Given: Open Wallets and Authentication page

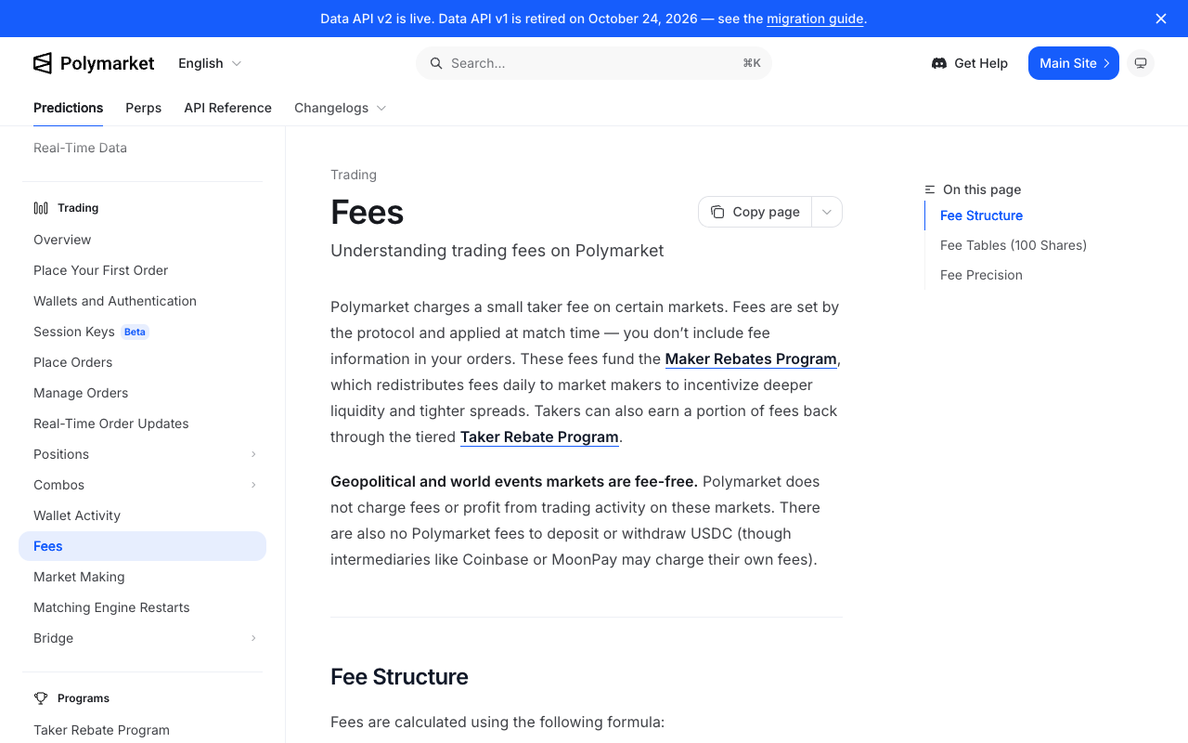Looking at the screenshot, I should (x=142, y=301).
